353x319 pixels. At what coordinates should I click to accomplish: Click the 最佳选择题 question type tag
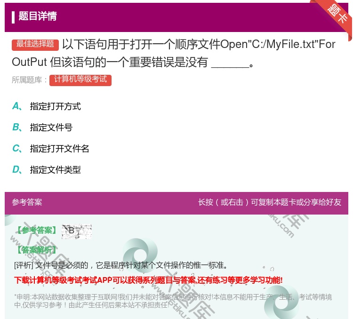[35, 44]
